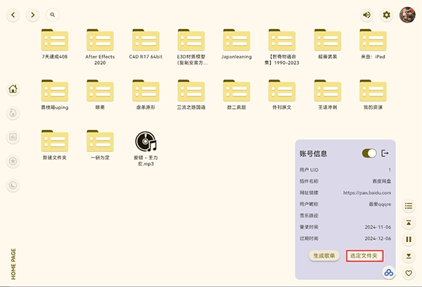This screenshot has width=422, height=287.
Task: Toggle the account info switch
Action: (369, 153)
